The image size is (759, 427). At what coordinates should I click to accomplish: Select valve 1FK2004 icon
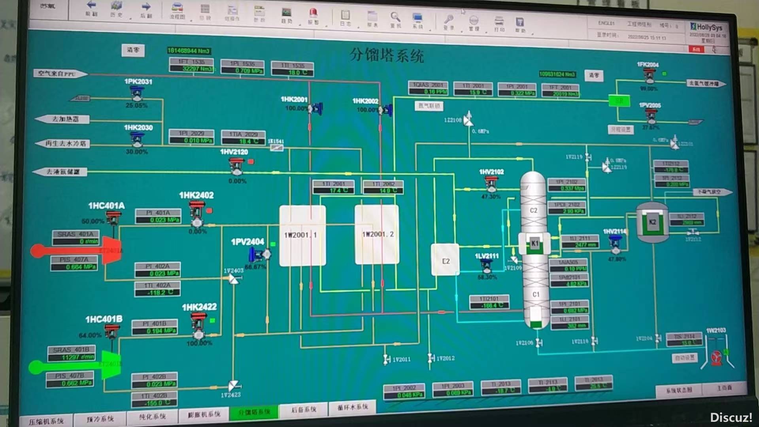pos(648,76)
